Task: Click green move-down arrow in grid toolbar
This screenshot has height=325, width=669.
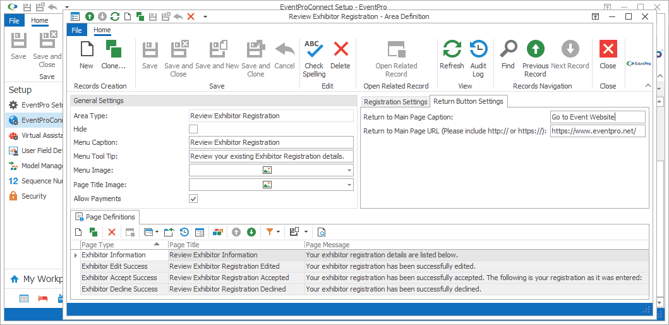Action: (251, 232)
